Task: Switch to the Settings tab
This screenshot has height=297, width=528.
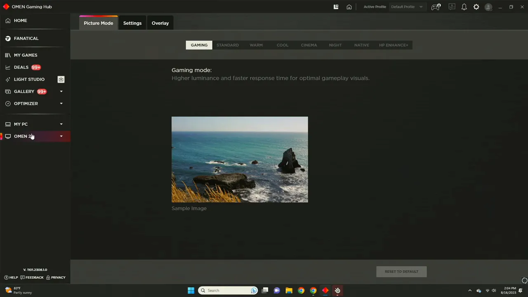Action: pyautogui.click(x=132, y=23)
